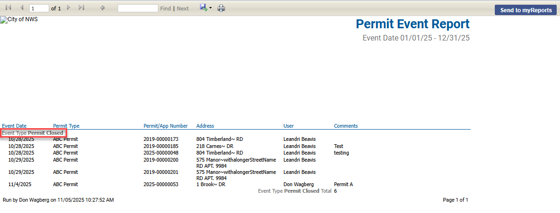This screenshot has width=560, height=213.
Task: Open the export format dropdown arrow
Action: (x=210, y=8)
